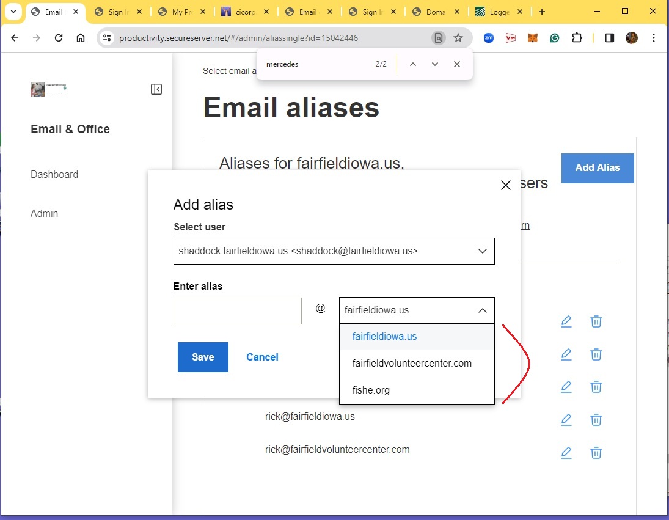The image size is (669, 520).
Task: Collapse the sidebar using the panel icon
Action: (x=156, y=89)
